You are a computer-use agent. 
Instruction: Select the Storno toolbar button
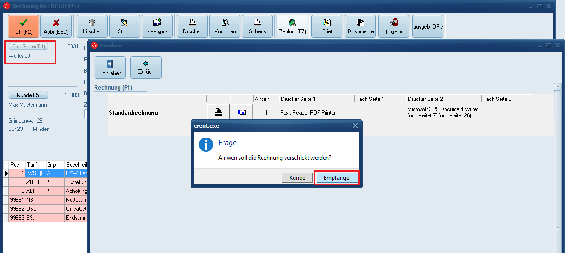coord(124,26)
